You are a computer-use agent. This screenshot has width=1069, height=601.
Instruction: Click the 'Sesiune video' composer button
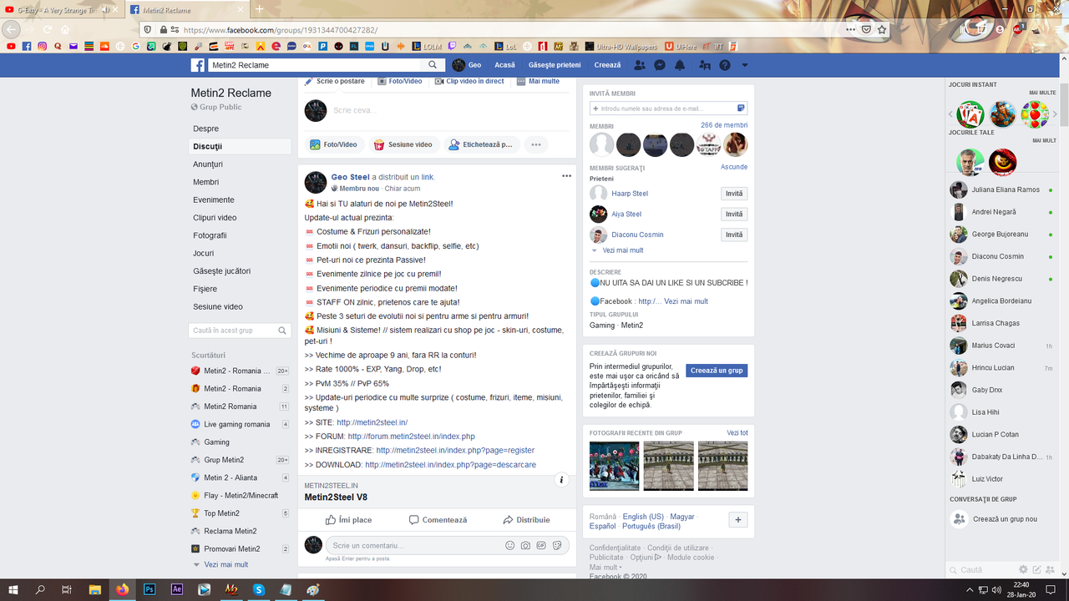tap(403, 144)
